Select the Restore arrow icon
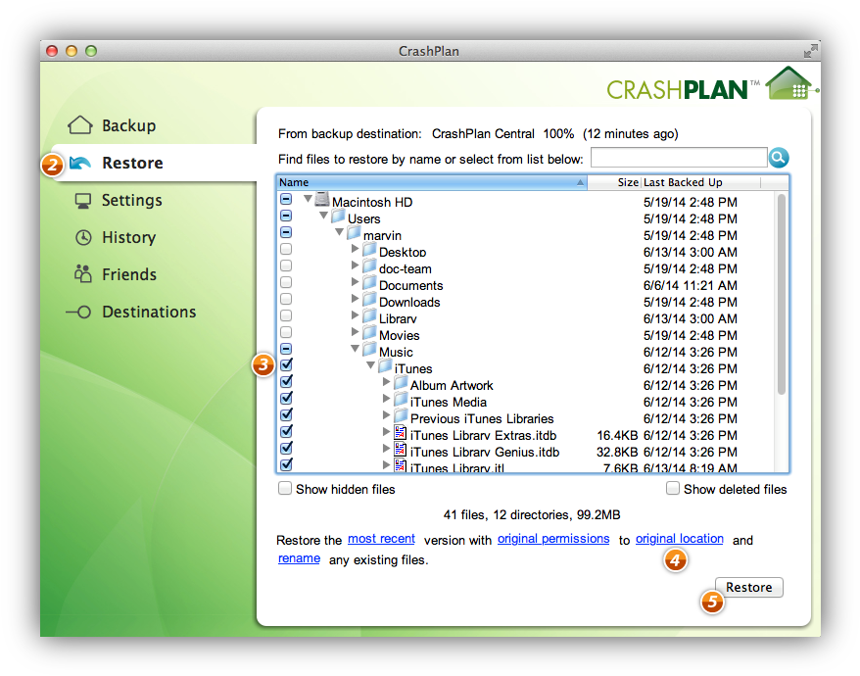Screen dimensions: 860x676 tap(78, 163)
